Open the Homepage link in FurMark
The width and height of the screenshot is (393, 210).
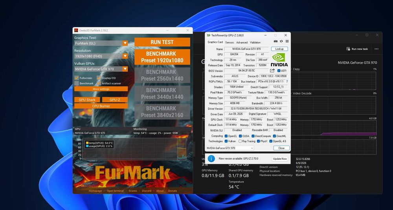click(x=95, y=191)
